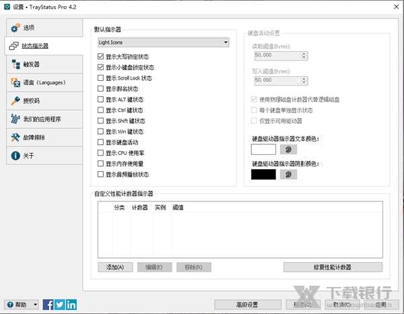This screenshot has width=404, height=314.
Task: Toggle 仅显示可用驱动器 checkbox
Action: click(x=254, y=121)
